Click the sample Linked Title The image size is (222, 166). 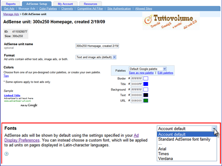click(x=12, y=95)
